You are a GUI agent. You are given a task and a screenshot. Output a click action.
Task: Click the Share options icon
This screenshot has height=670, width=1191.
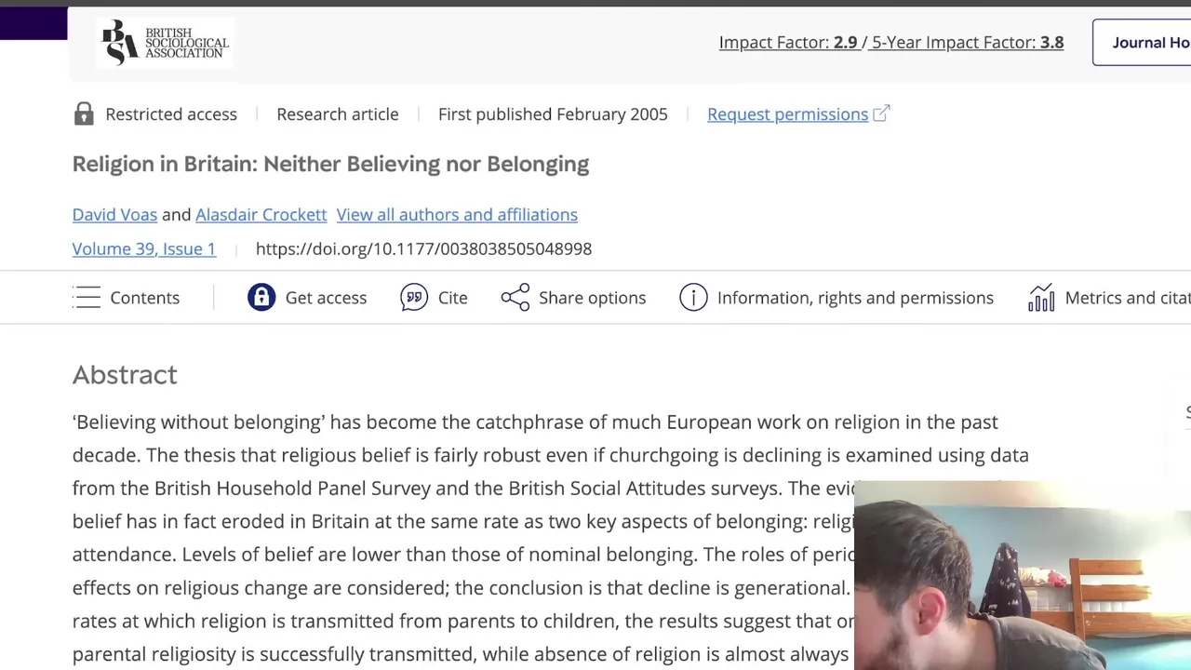click(x=515, y=298)
